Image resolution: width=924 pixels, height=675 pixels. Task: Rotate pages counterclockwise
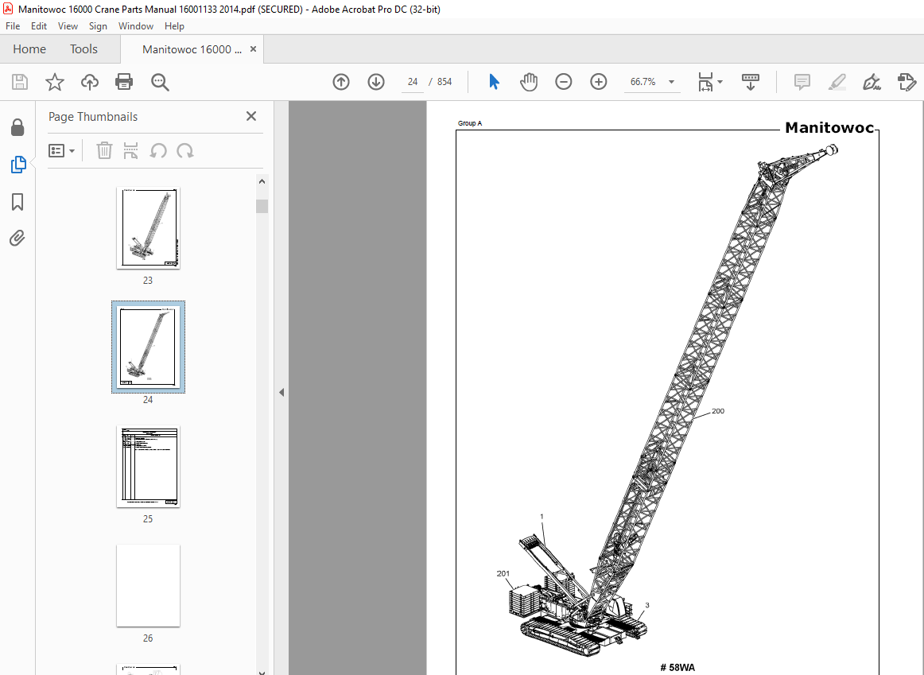pos(158,151)
